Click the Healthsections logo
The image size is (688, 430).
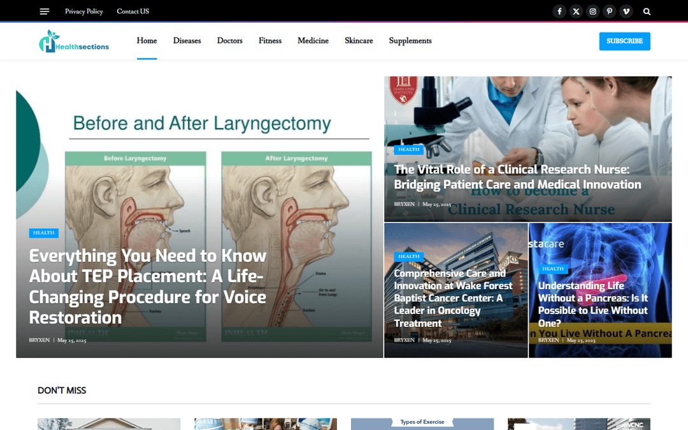[x=74, y=41]
